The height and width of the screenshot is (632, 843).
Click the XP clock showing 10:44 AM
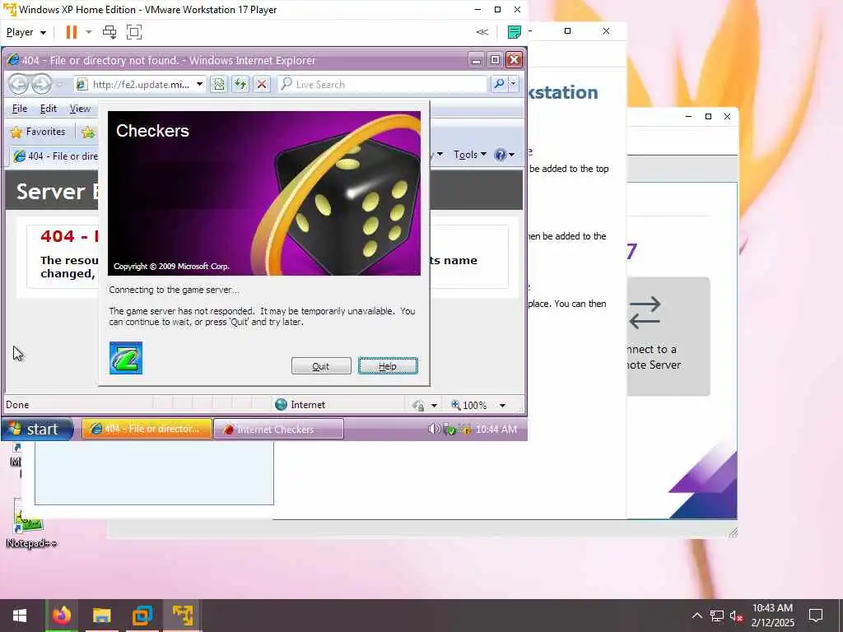click(496, 430)
